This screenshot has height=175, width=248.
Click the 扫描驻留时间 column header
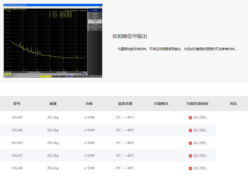(197, 104)
